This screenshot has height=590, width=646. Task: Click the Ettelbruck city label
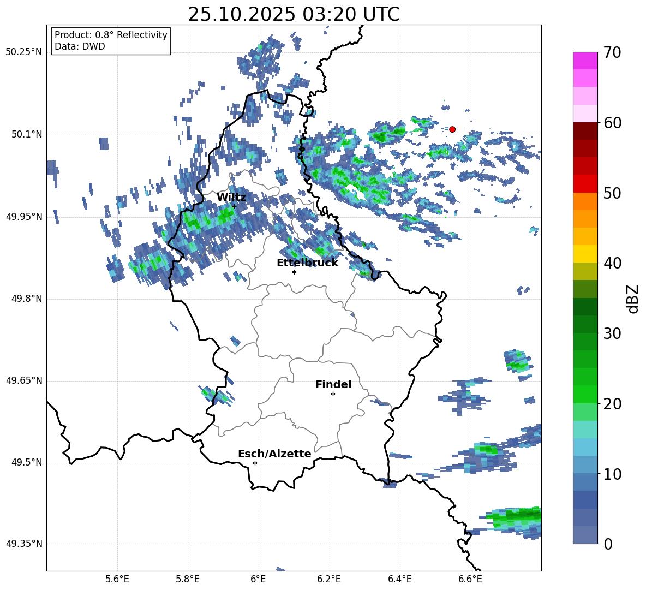pyautogui.click(x=307, y=263)
